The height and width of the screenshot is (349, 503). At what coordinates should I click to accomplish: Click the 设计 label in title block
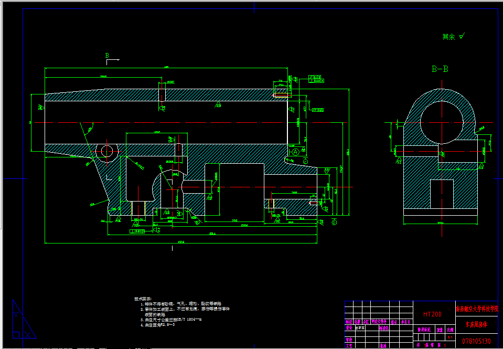(x=349, y=328)
